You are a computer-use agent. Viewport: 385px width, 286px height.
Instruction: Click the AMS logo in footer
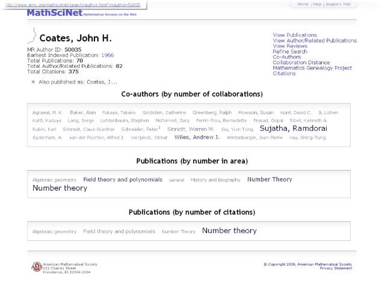(x=37, y=267)
